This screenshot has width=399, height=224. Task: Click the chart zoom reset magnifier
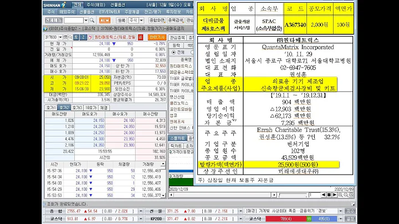[351, 195]
